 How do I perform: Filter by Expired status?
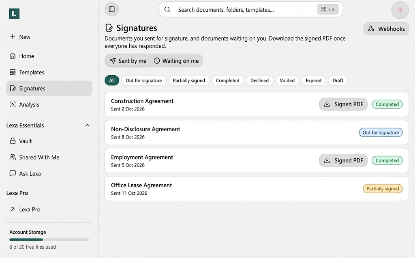313,81
